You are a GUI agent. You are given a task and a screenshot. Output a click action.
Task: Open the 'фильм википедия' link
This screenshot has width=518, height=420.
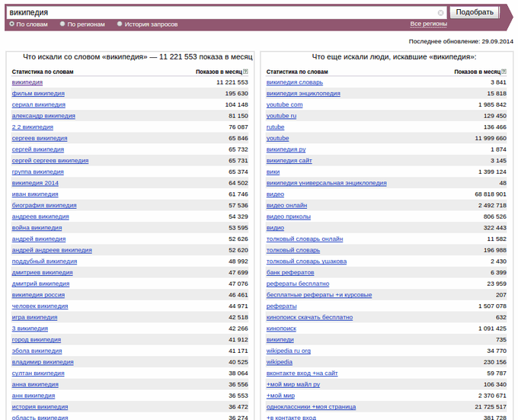(38, 94)
